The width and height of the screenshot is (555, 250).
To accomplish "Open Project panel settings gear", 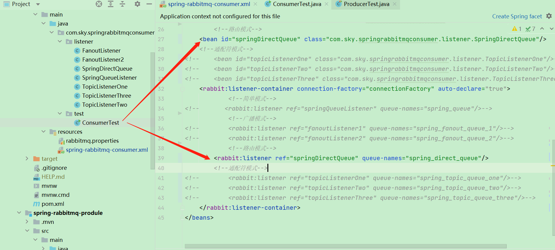I will point(137,4).
